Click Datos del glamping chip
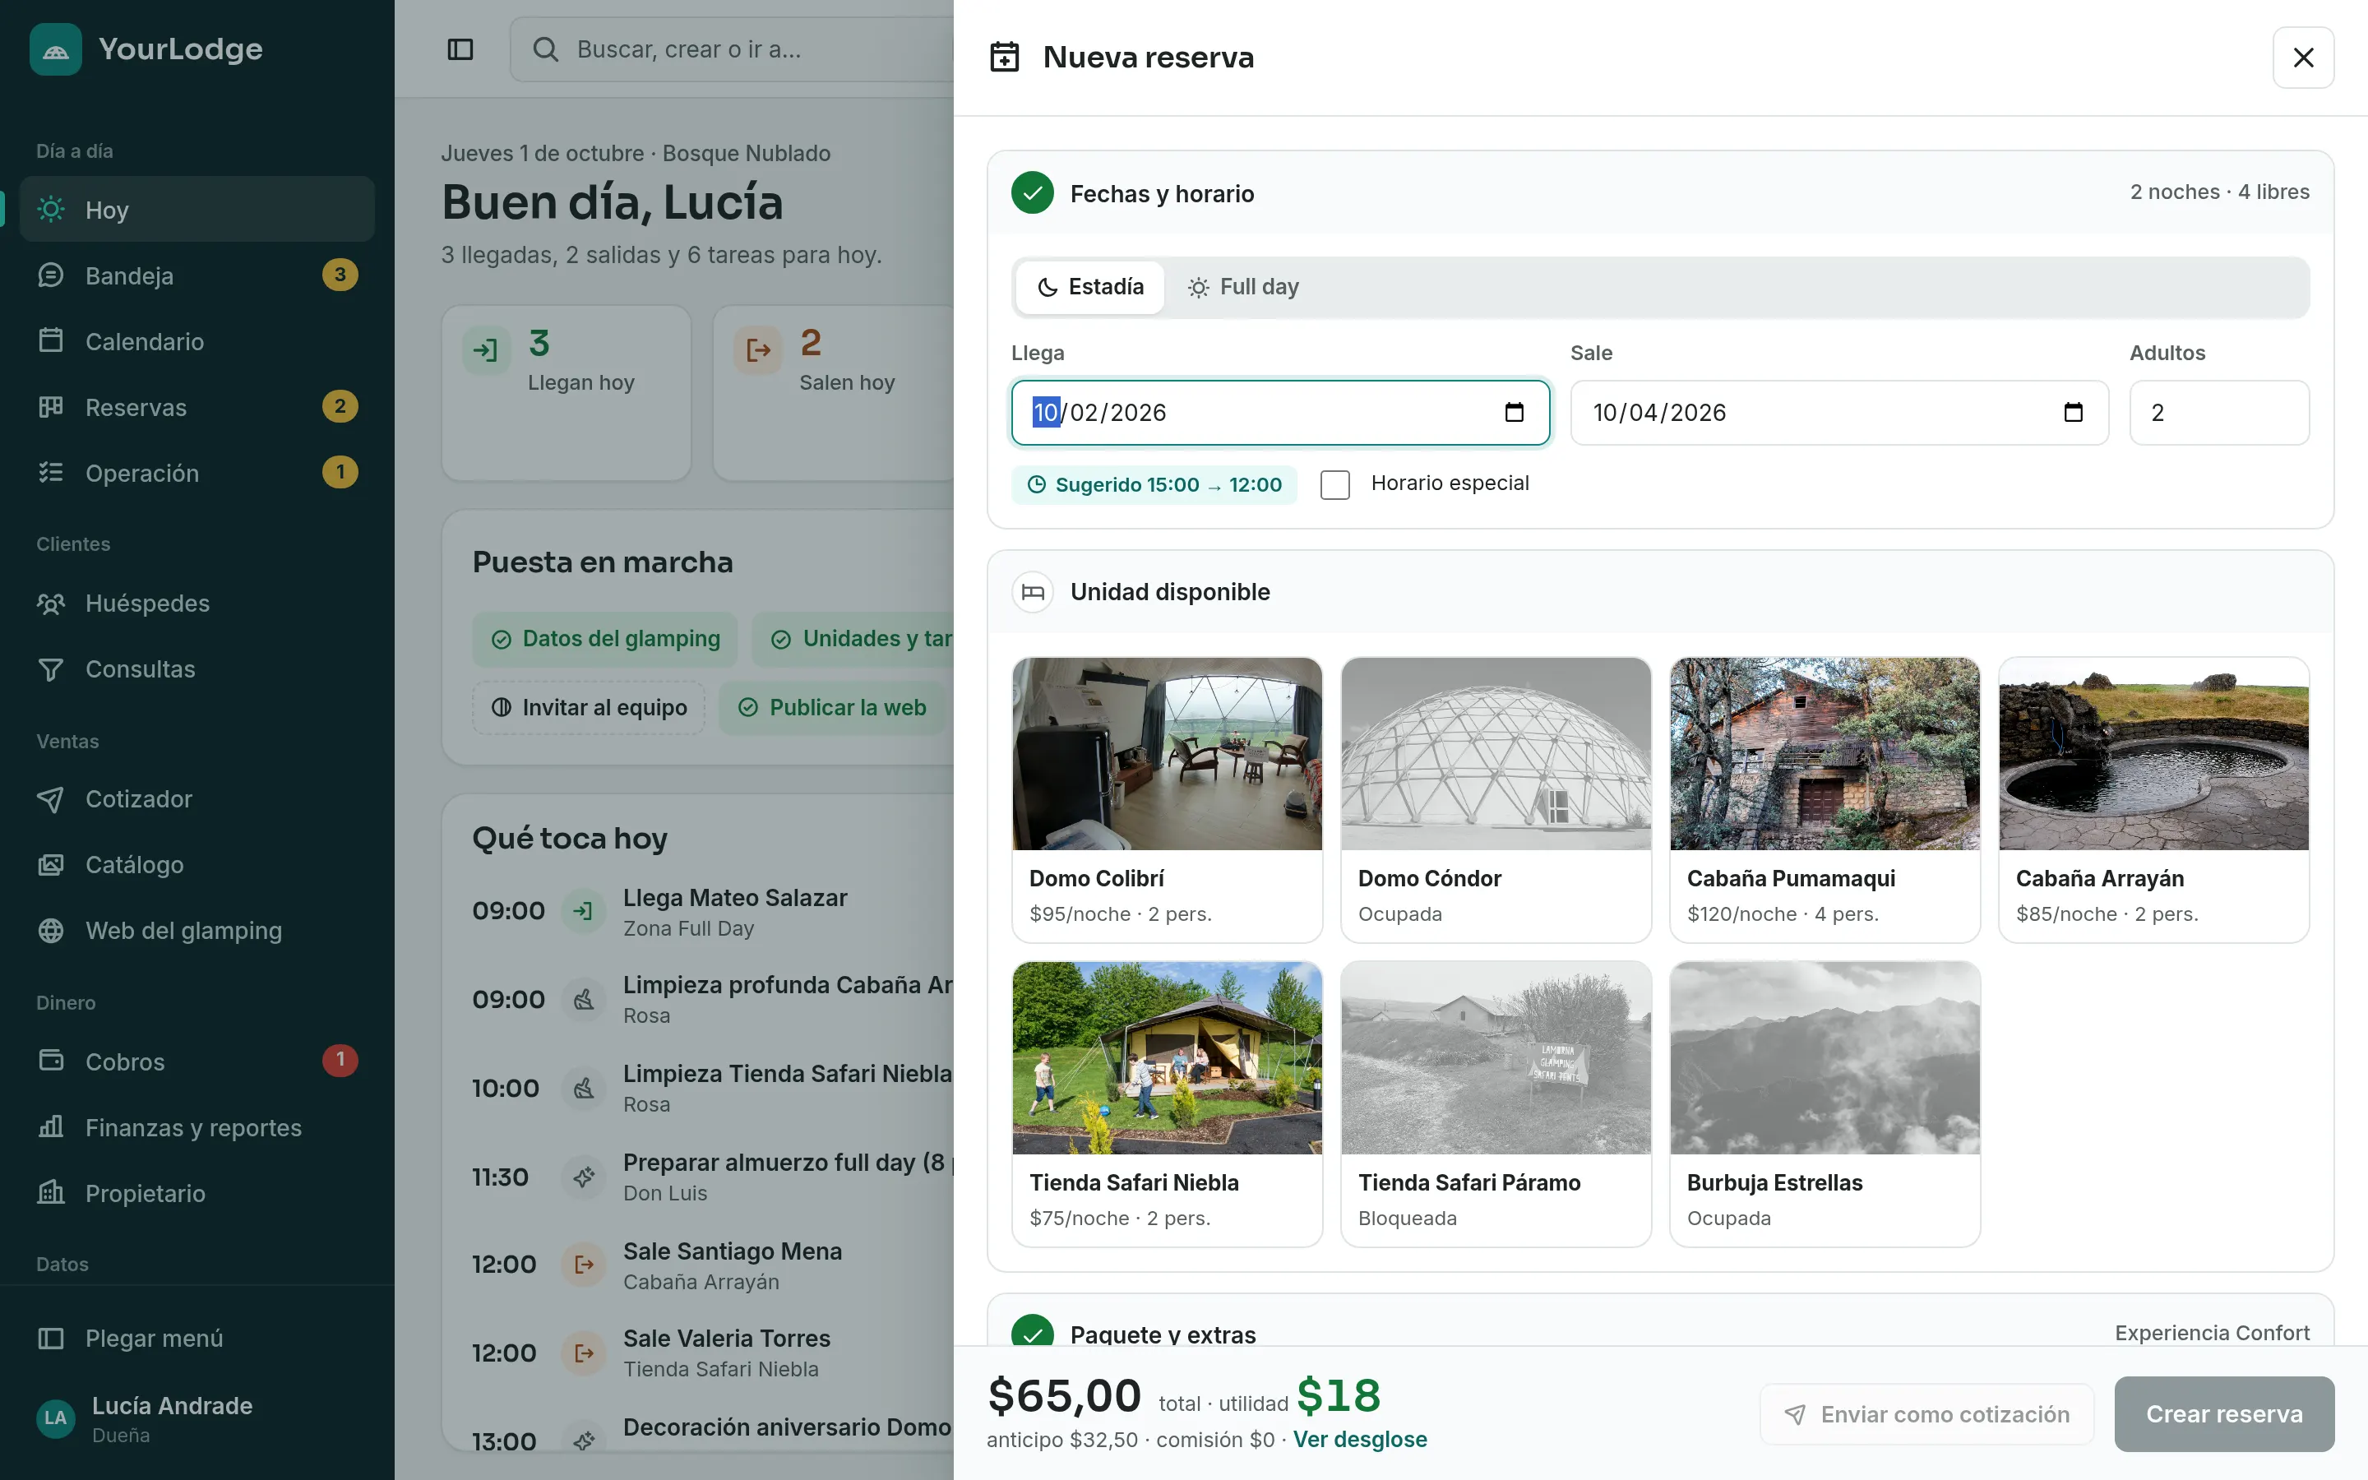2368x1480 pixels. coord(604,638)
